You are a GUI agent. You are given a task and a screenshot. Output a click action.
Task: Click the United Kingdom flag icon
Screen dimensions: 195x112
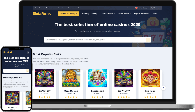click(x=136, y=8)
